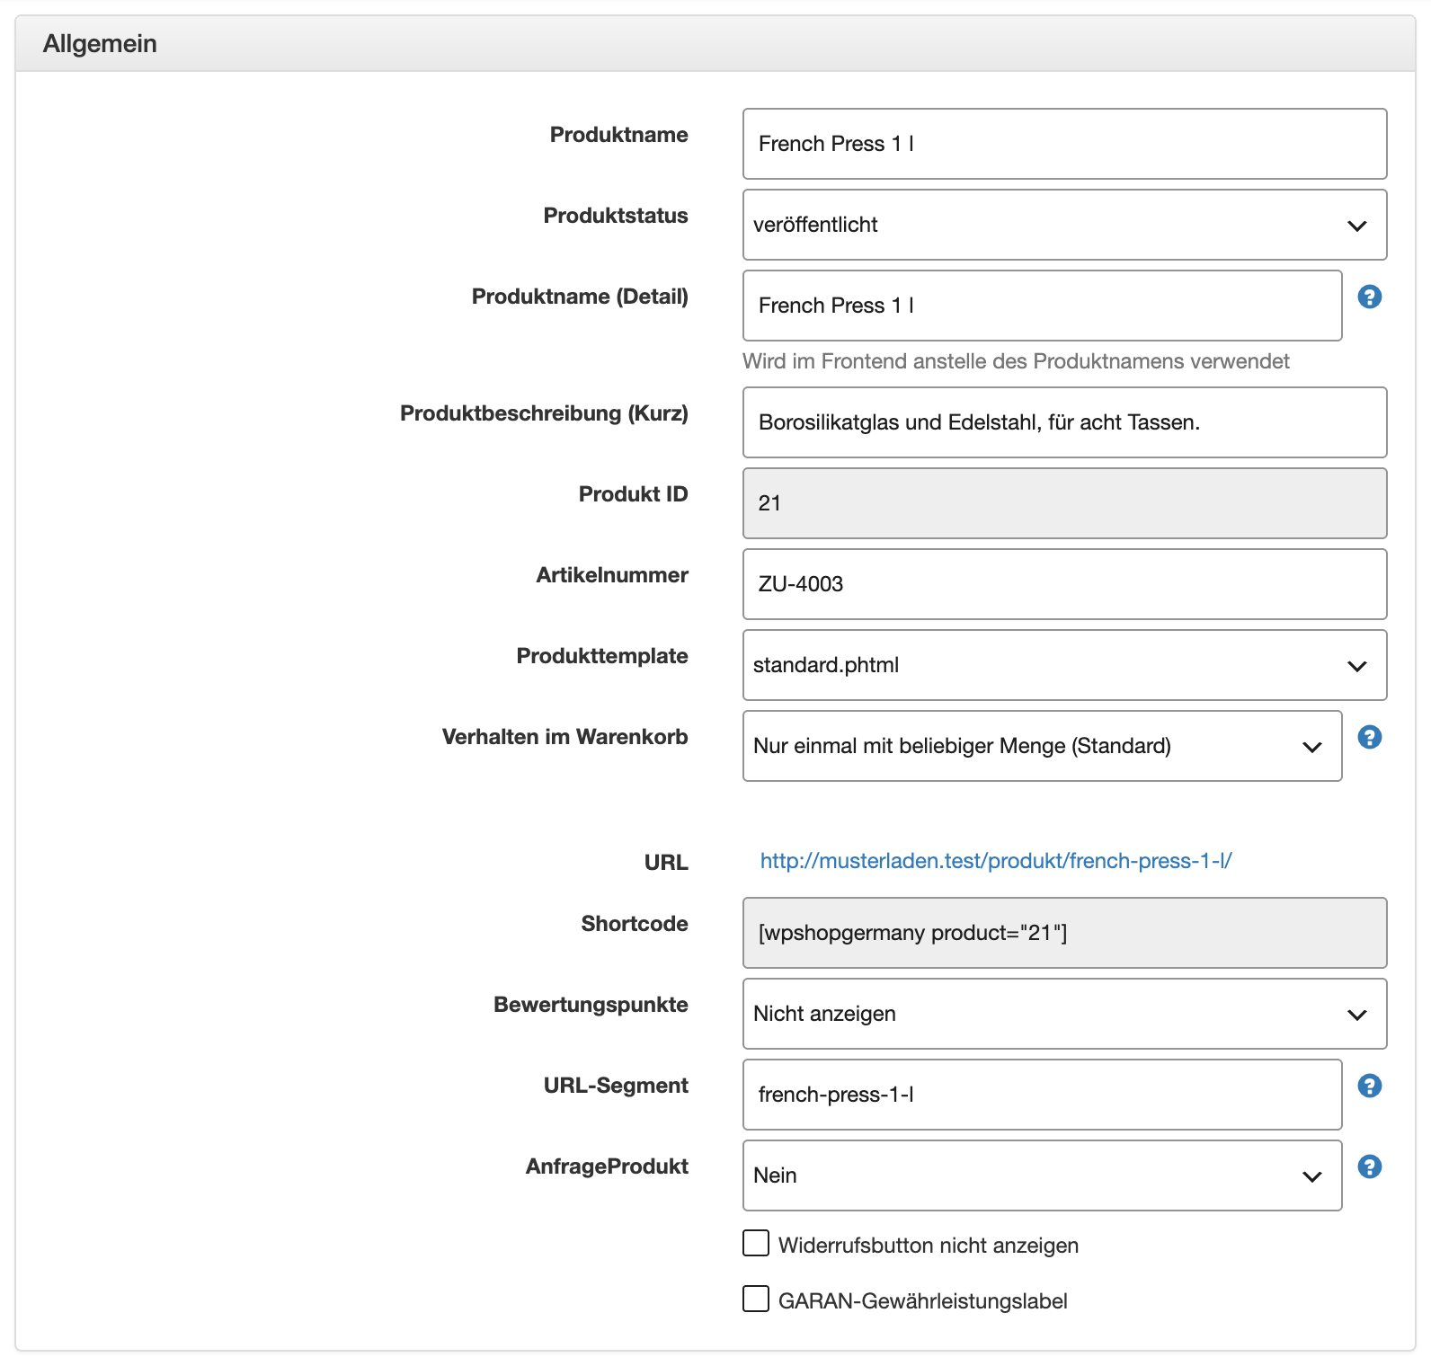Click hint text 'Wird im Frontend anstelle'
The height and width of the screenshot is (1366, 1431).
[x=1016, y=361]
